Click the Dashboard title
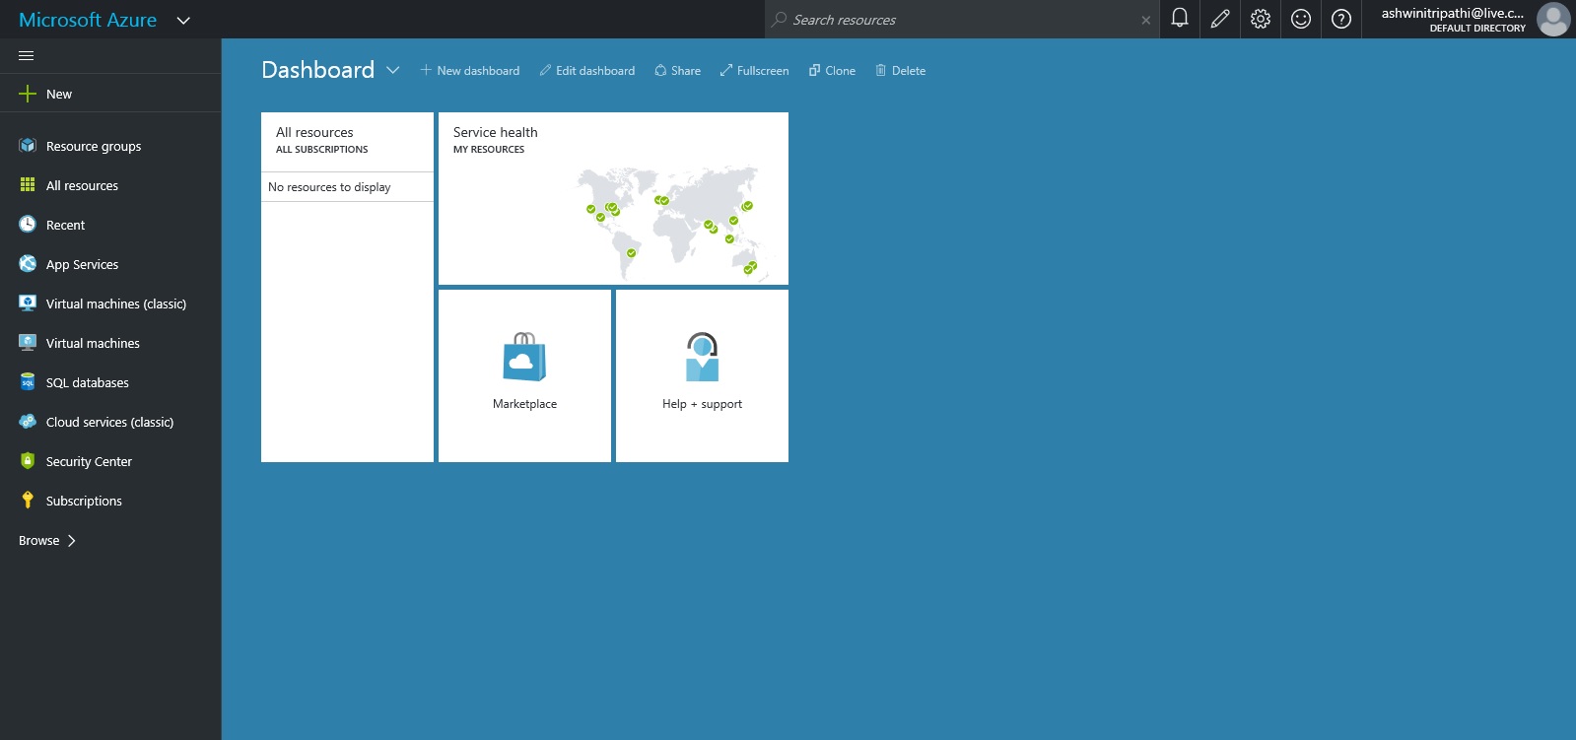The image size is (1576, 740). 317,70
